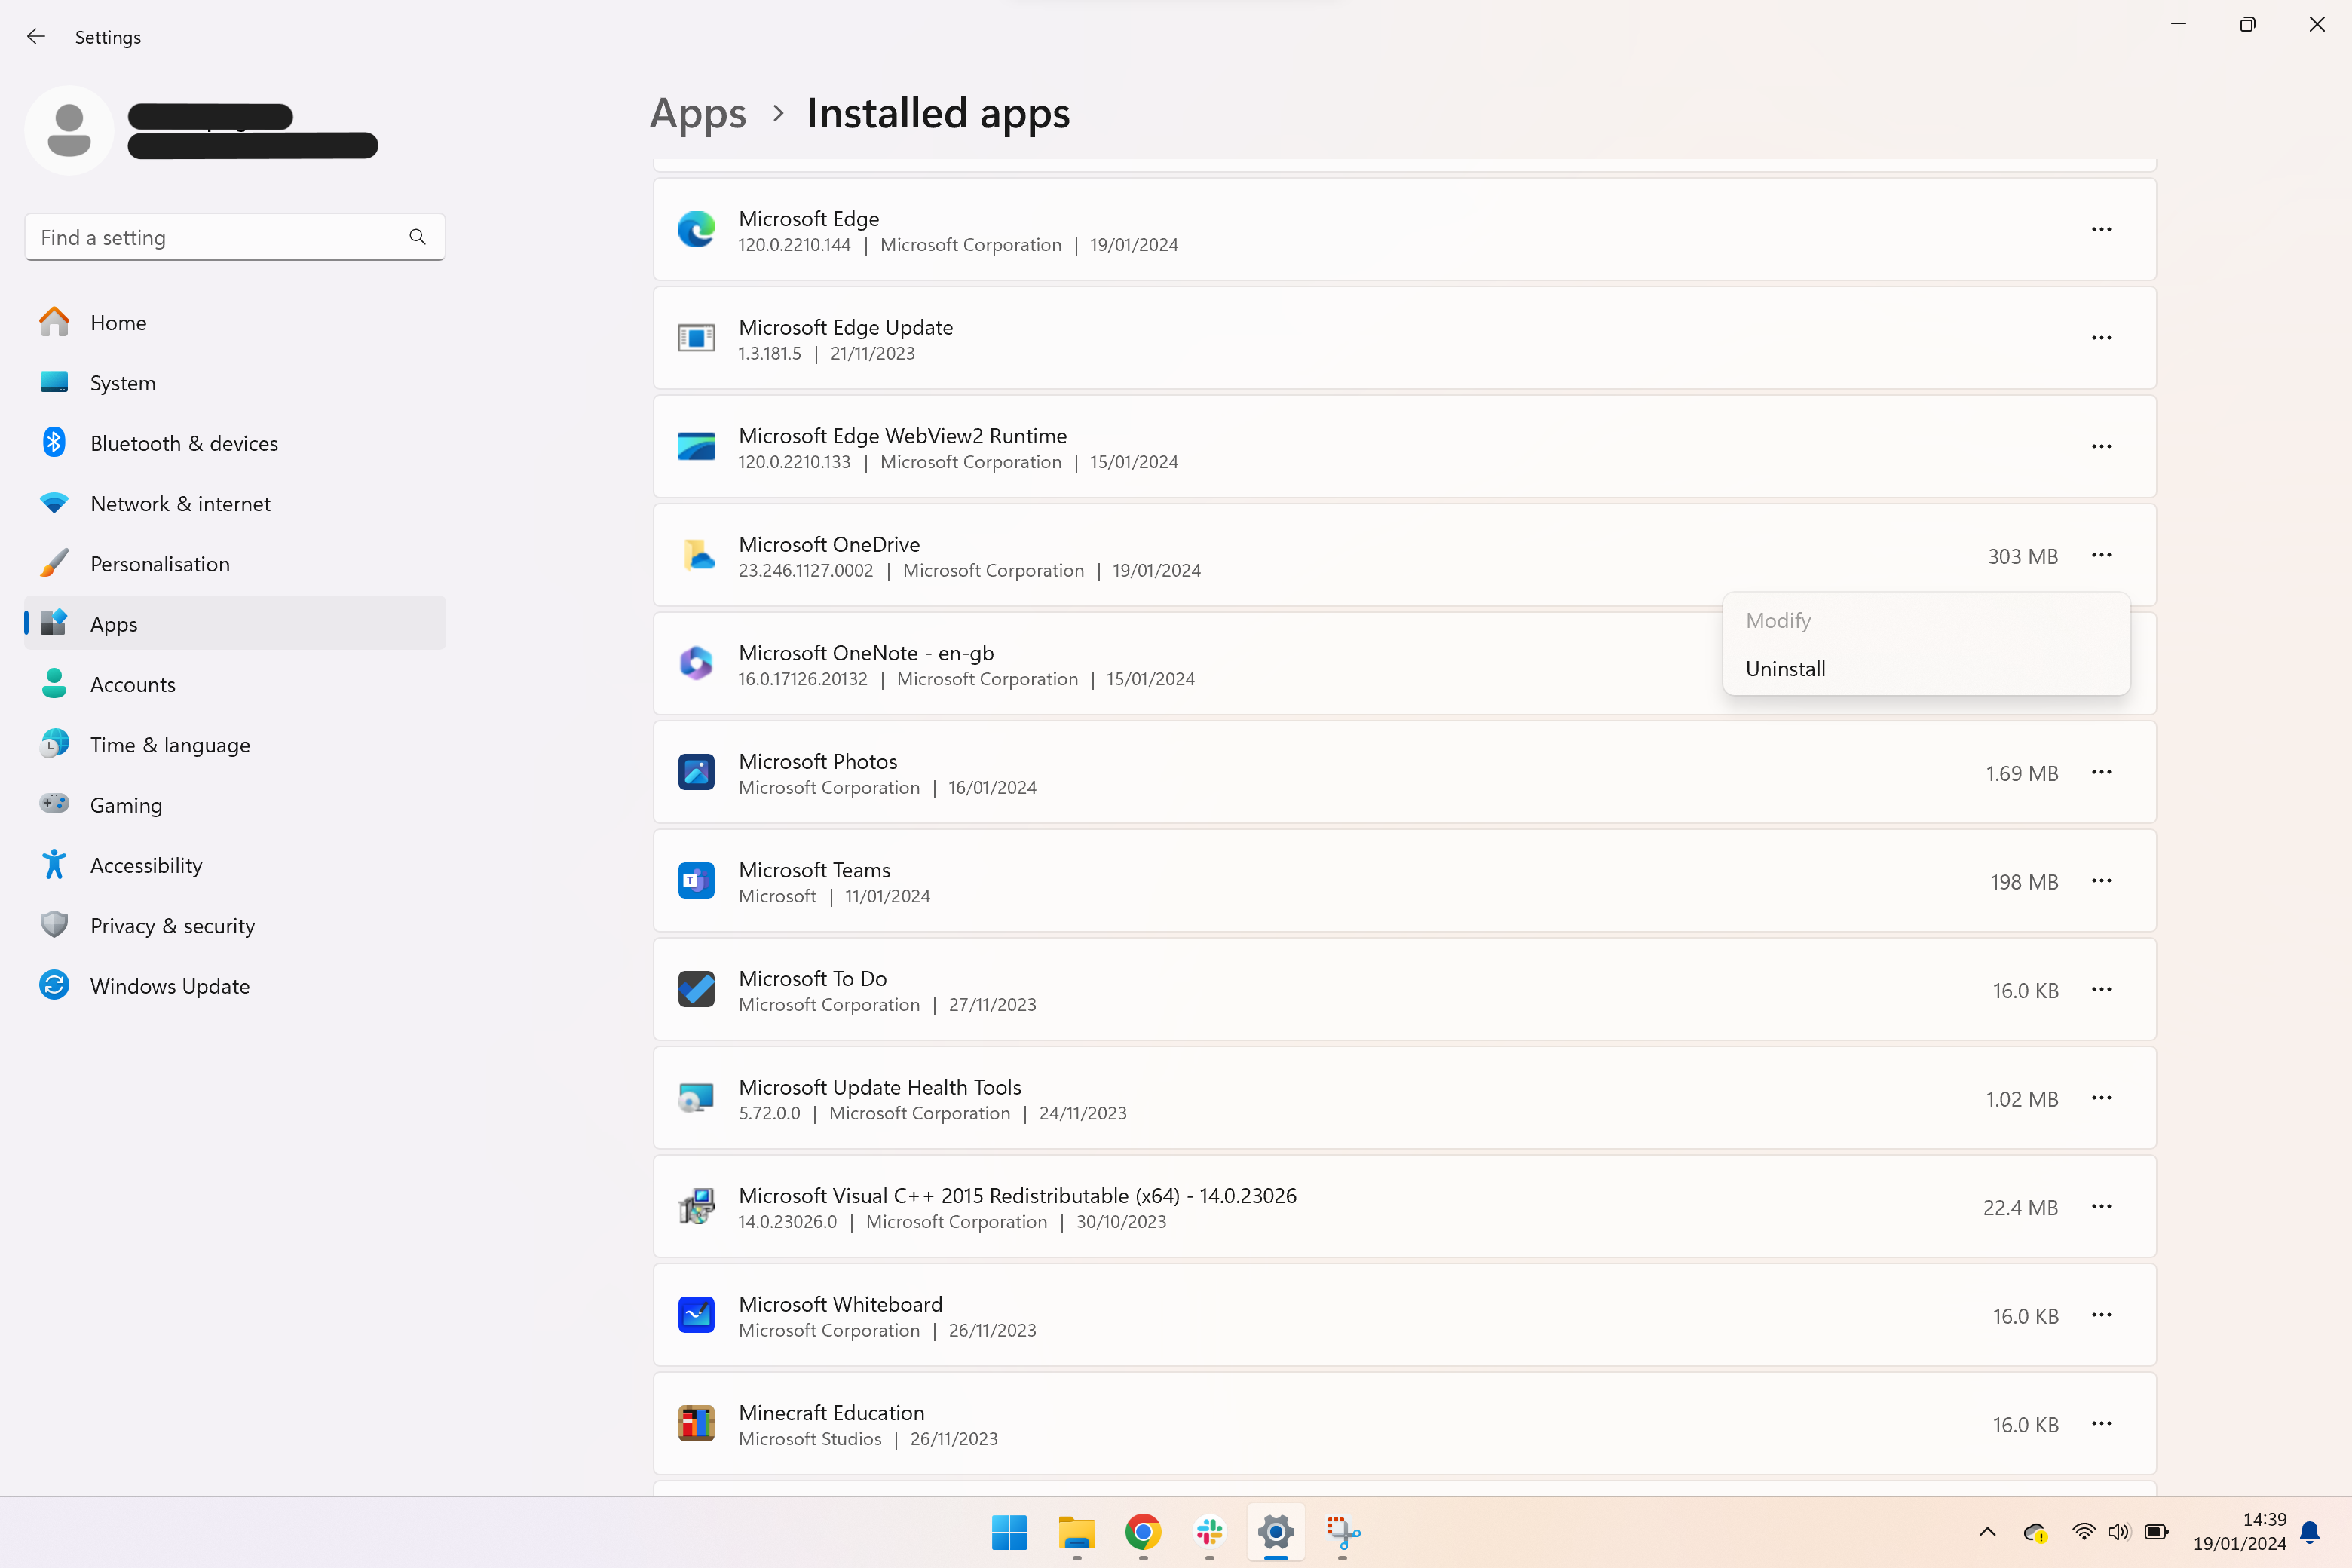The image size is (2352, 1568).
Task: Click the Microsoft Teams app name
Action: click(814, 870)
